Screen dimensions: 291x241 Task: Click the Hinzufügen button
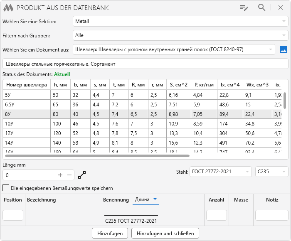point(110,233)
